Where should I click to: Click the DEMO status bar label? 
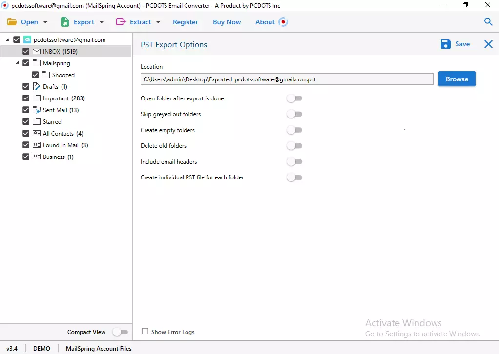coord(42,348)
